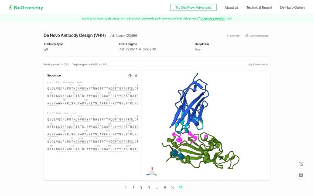Click the Download all arrow icon
The image size is (314, 196).
pyautogui.click(x=250, y=64)
